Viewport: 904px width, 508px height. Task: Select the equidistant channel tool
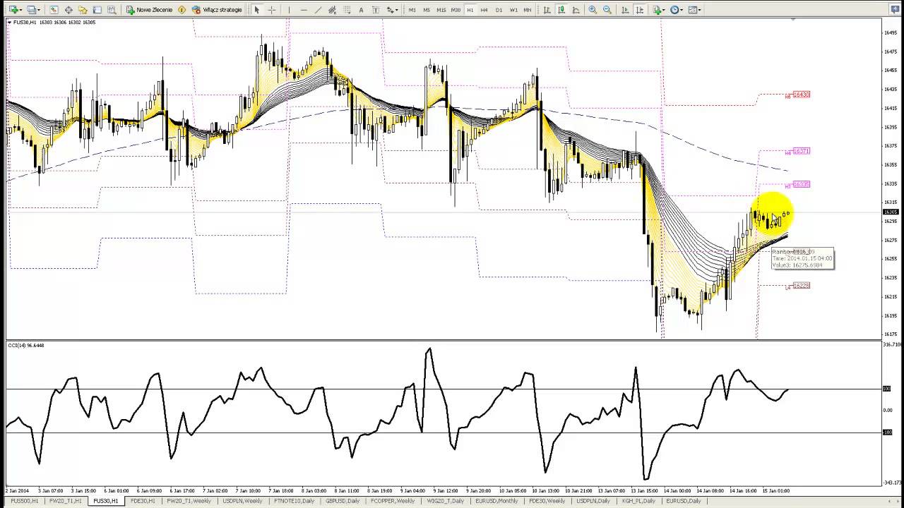click(333, 10)
